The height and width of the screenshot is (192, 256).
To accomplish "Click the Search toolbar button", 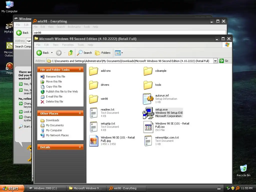I will tap(84, 53).
